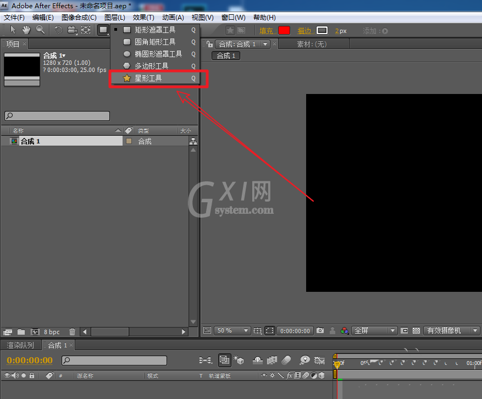Viewport: 482px width, 399px height.
Task: Open 全屏 resolution dropdown
Action: click(x=374, y=330)
